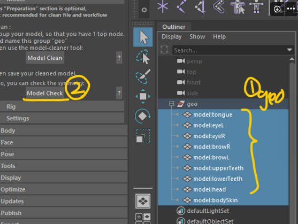Click the mesh icon of model:head
The image size is (298, 224).
point(187,189)
